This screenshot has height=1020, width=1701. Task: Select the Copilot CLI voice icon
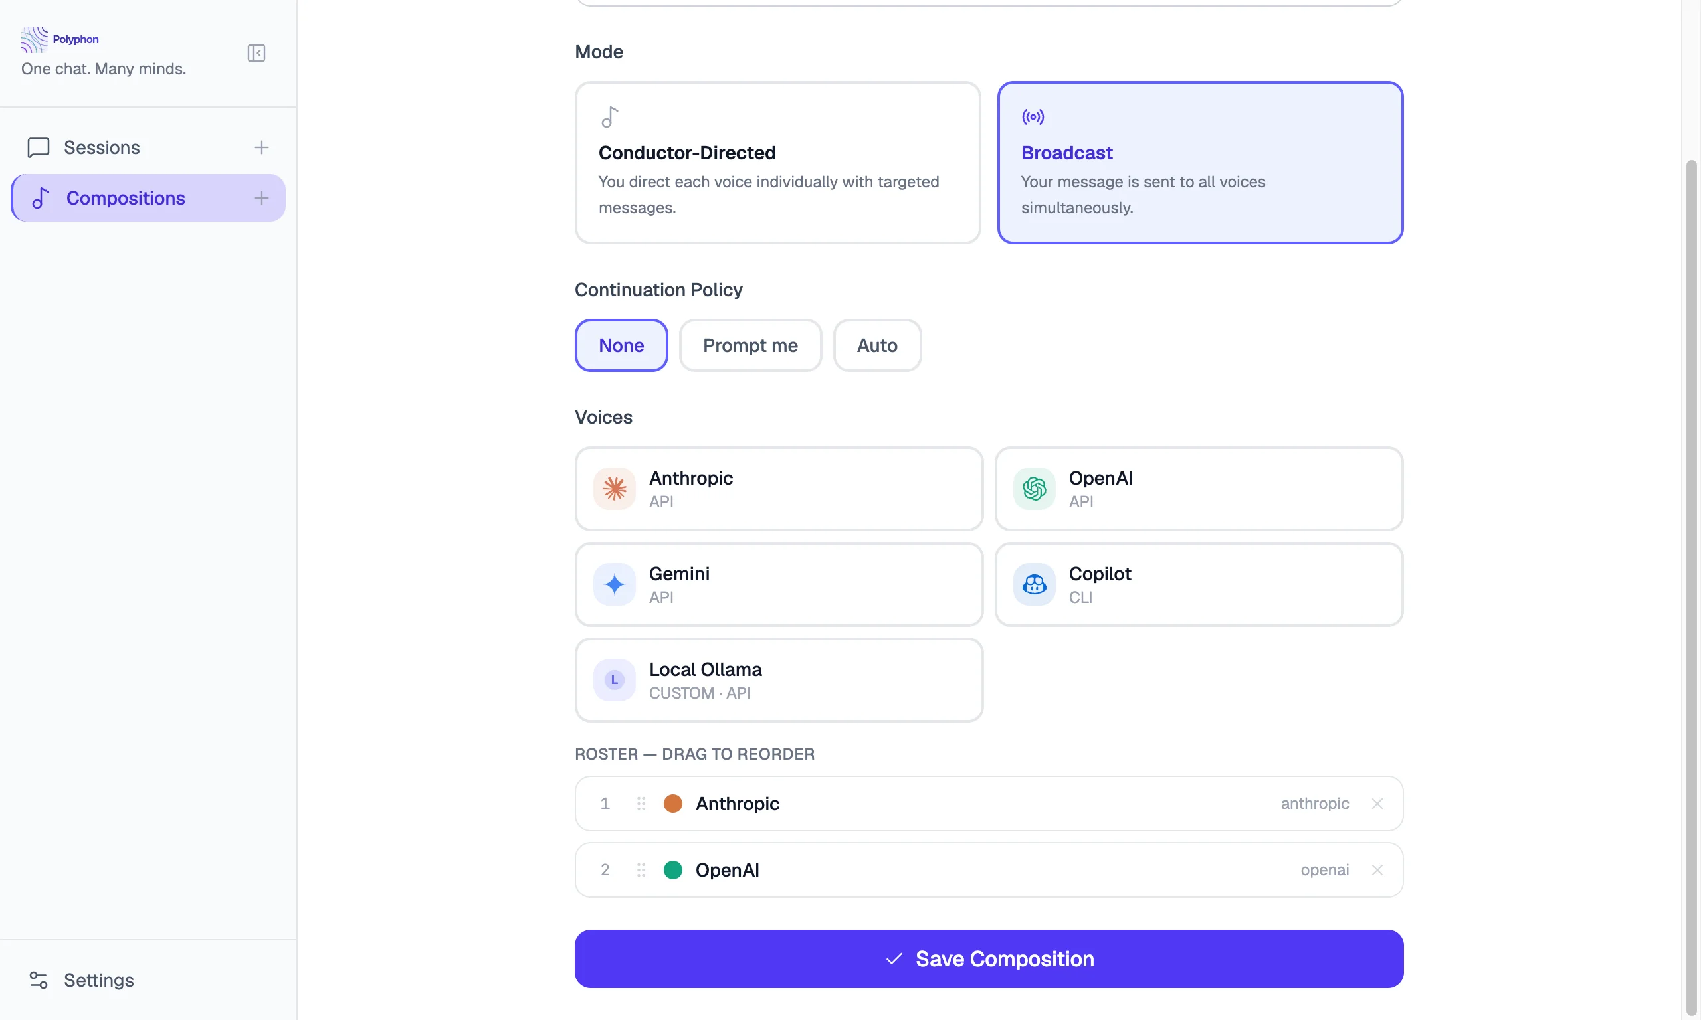[1033, 584]
